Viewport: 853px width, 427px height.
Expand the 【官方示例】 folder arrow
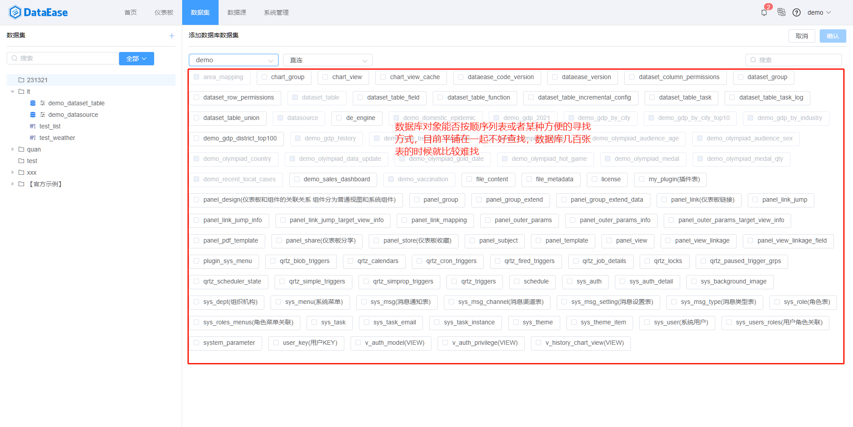(12, 184)
